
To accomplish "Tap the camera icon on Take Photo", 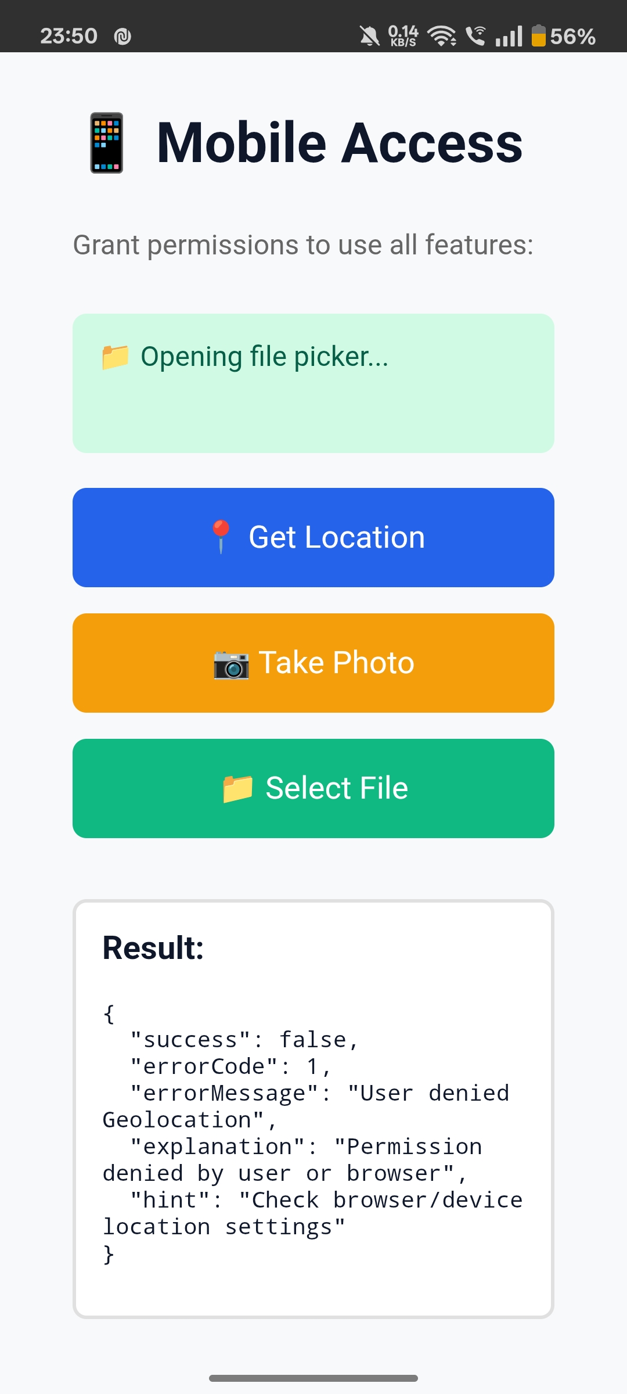I will click(x=231, y=664).
